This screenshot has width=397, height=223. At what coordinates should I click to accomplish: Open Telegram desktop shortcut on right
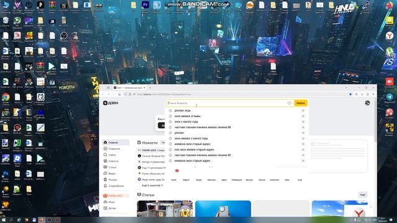[390, 98]
